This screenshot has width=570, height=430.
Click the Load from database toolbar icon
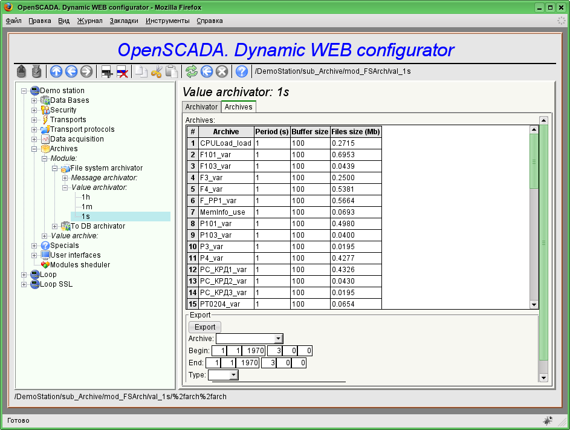(21, 71)
